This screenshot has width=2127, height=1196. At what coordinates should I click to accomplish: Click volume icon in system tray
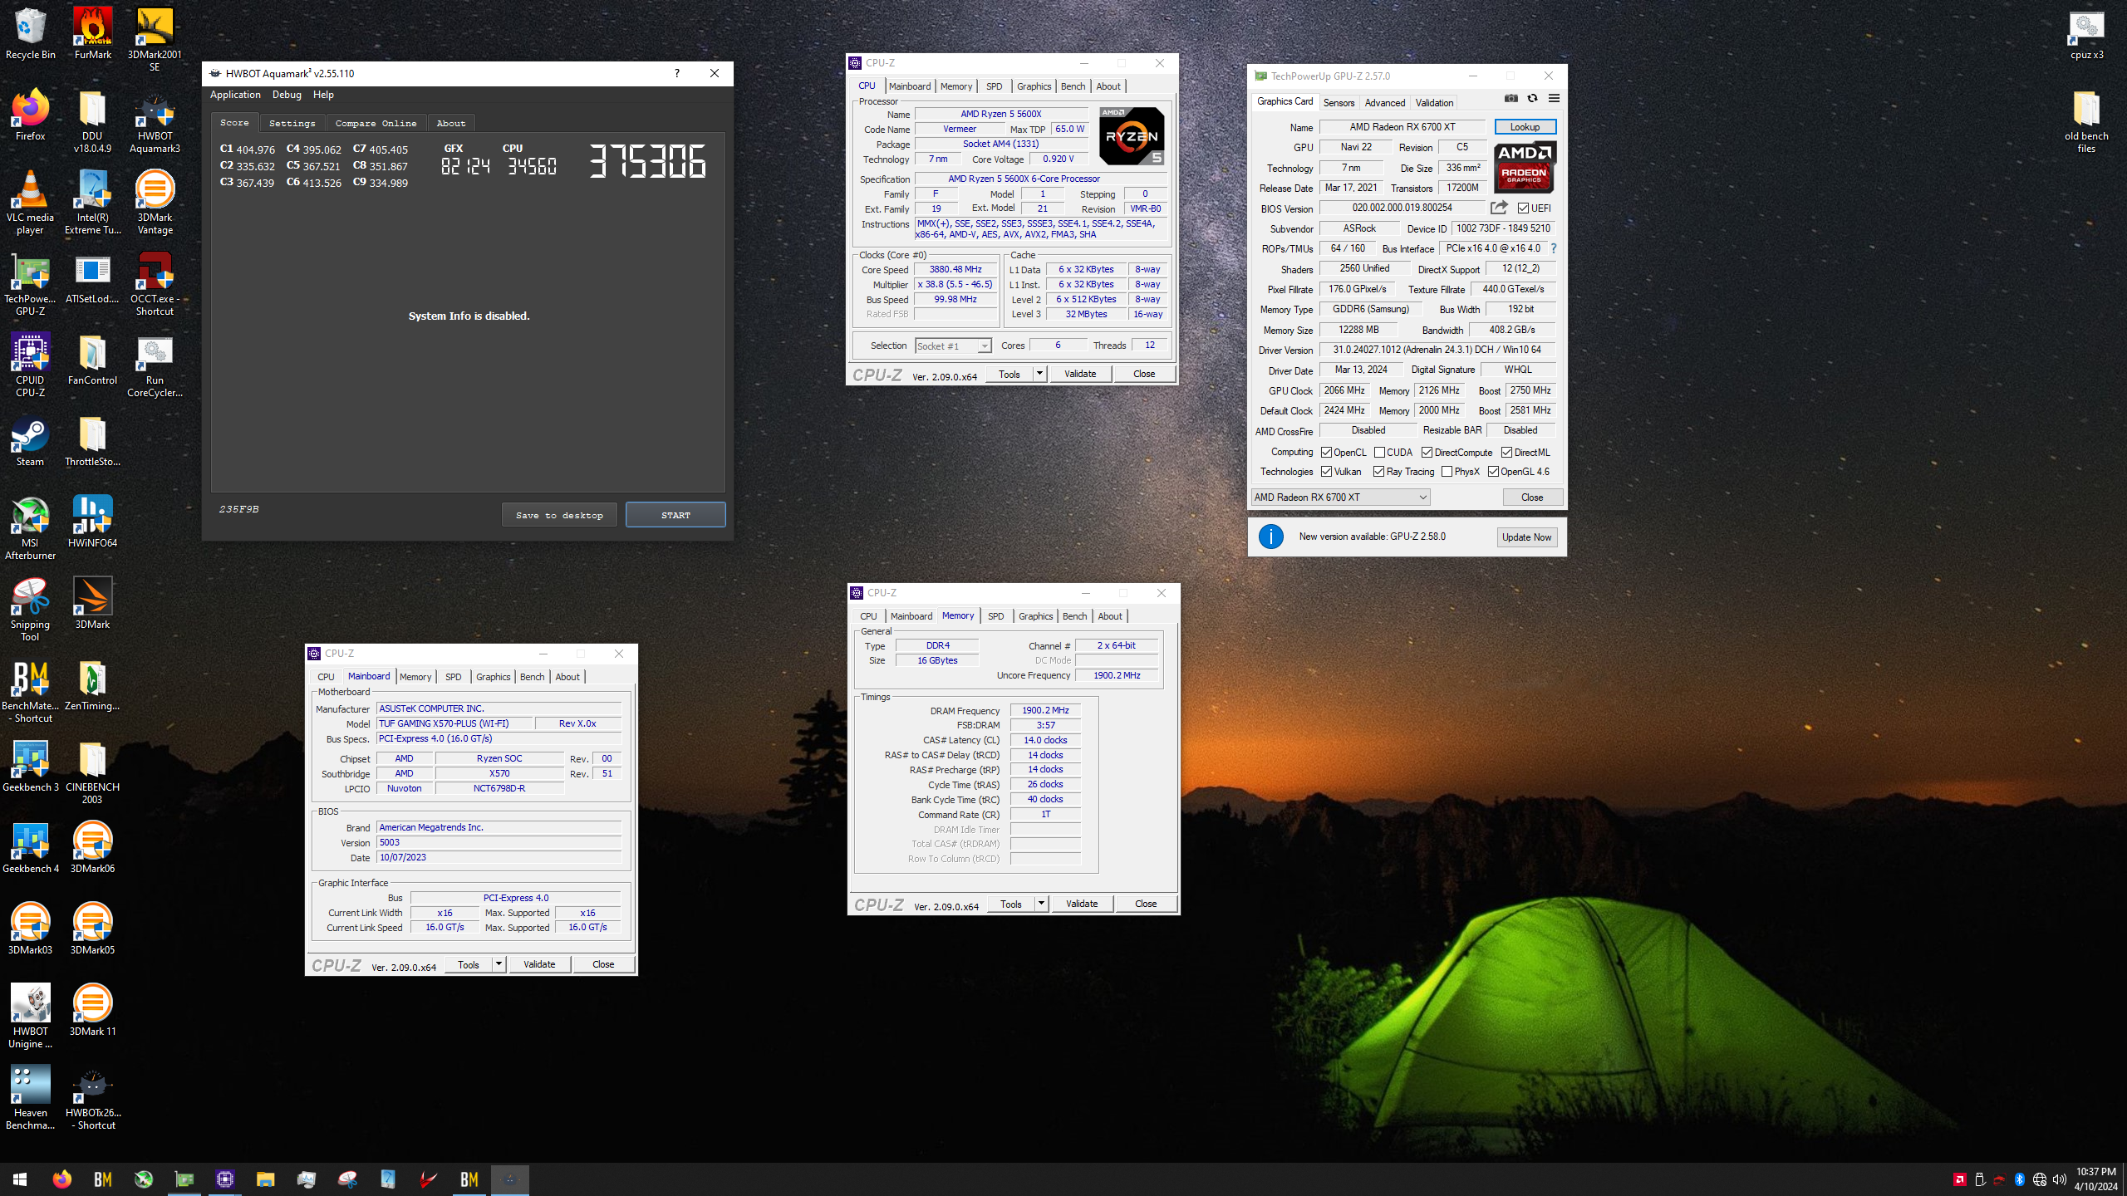pyautogui.click(x=2059, y=1179)
